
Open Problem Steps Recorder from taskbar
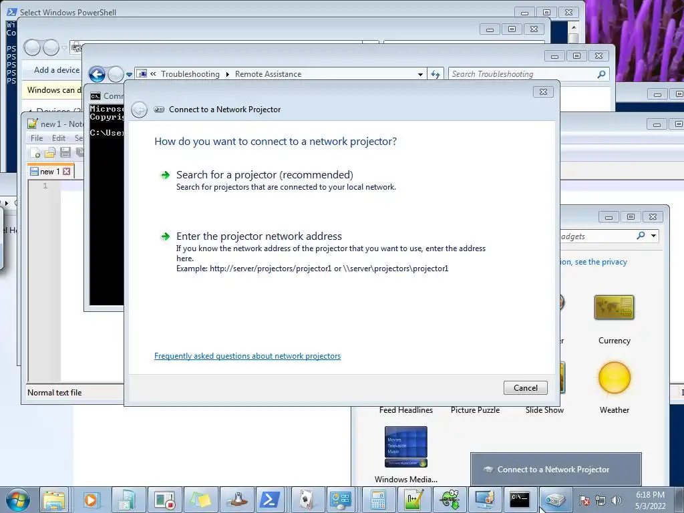[x=164, y=500]
